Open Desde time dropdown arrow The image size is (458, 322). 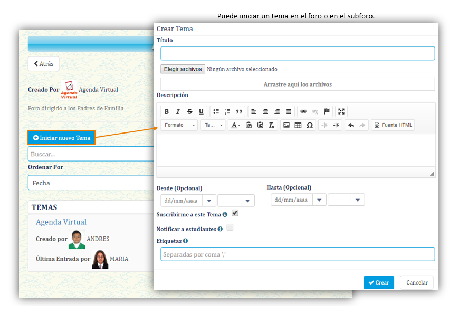coord(247,201)
